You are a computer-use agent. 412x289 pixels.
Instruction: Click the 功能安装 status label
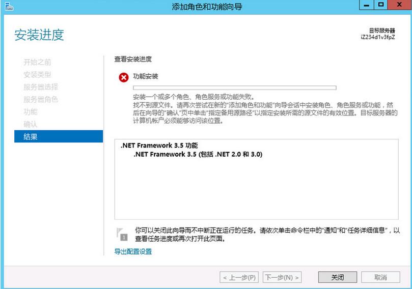(145, 76)
